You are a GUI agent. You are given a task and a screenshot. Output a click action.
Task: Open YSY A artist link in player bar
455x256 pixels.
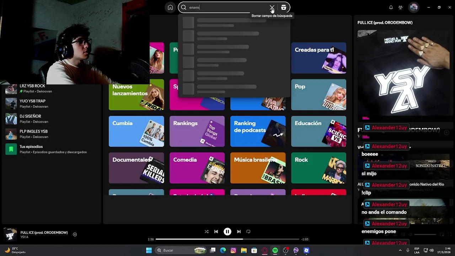pyautogui.click(x=25, y=237)
